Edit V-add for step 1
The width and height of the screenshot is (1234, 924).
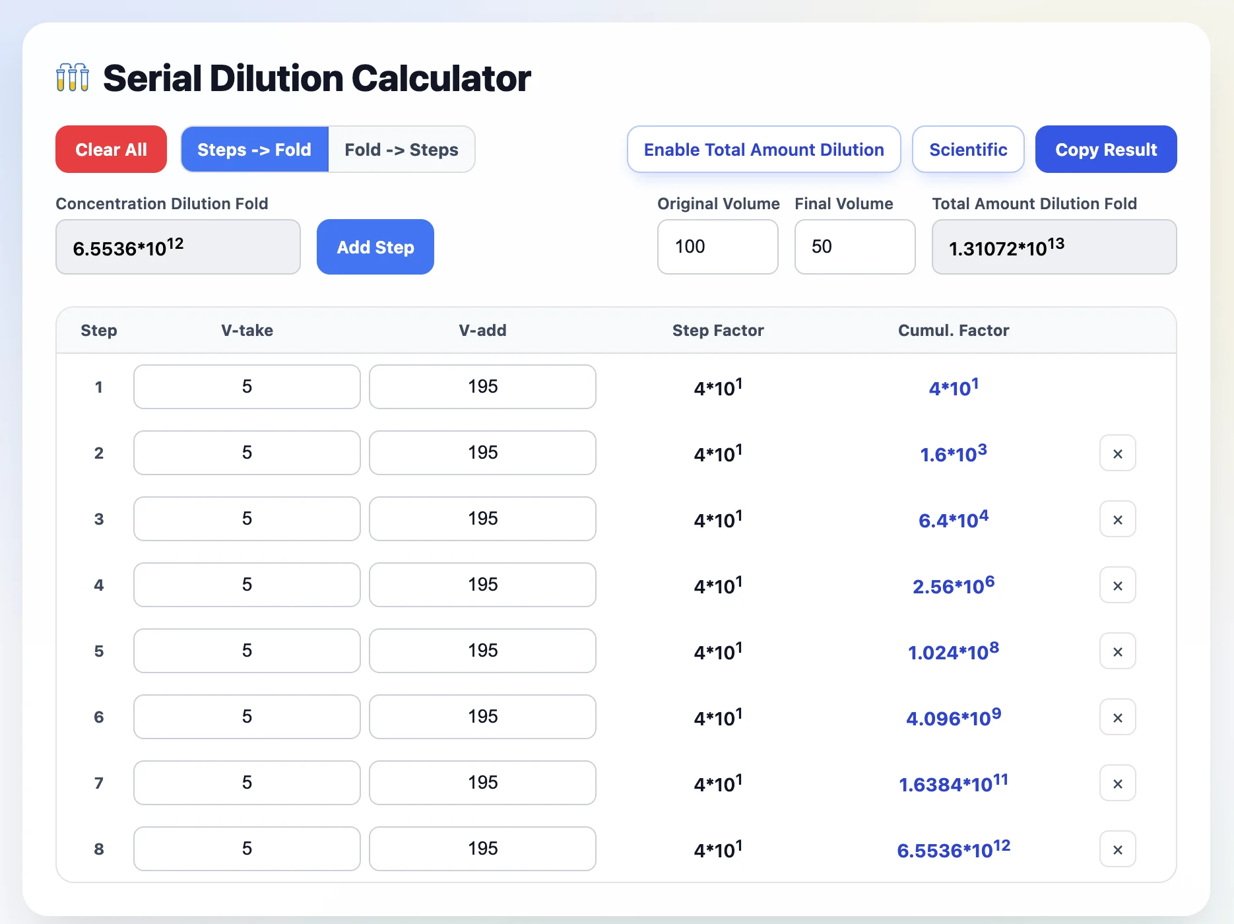point(482,387)
